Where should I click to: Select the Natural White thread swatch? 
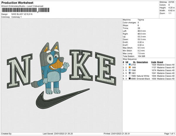130,76
